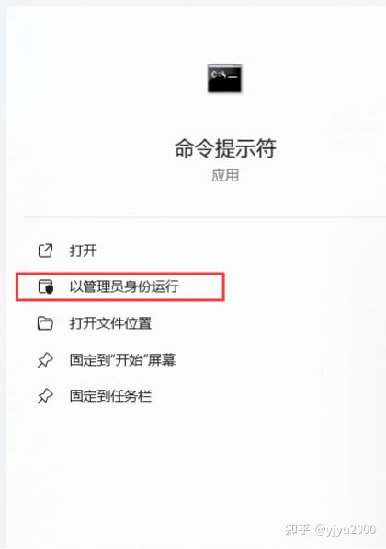Click the C:\_ text inside the app icon
The image size is (386, 549).
(x=224, y=75)
